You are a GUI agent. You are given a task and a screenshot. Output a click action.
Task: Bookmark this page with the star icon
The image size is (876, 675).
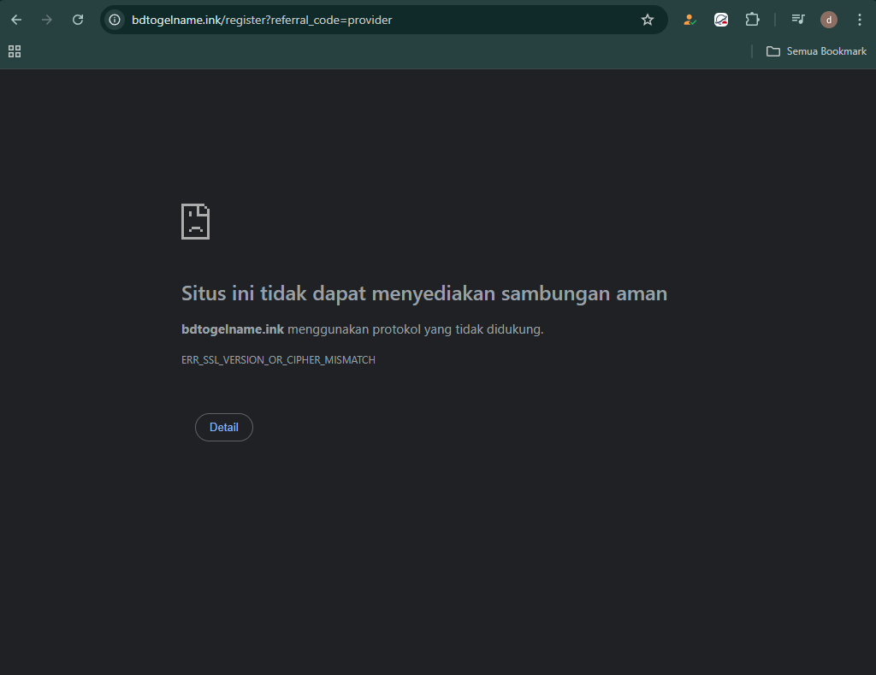tap(648, 21)
